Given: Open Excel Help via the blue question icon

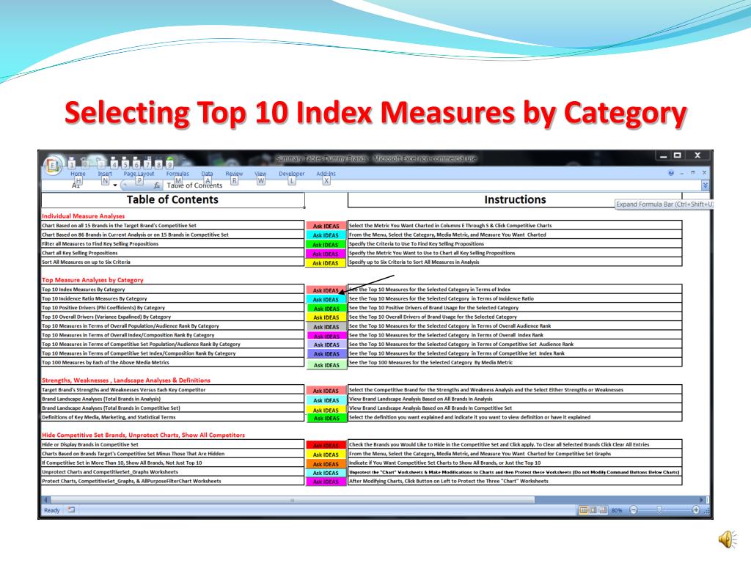Looking at the screenshot, I should point(670,173).
